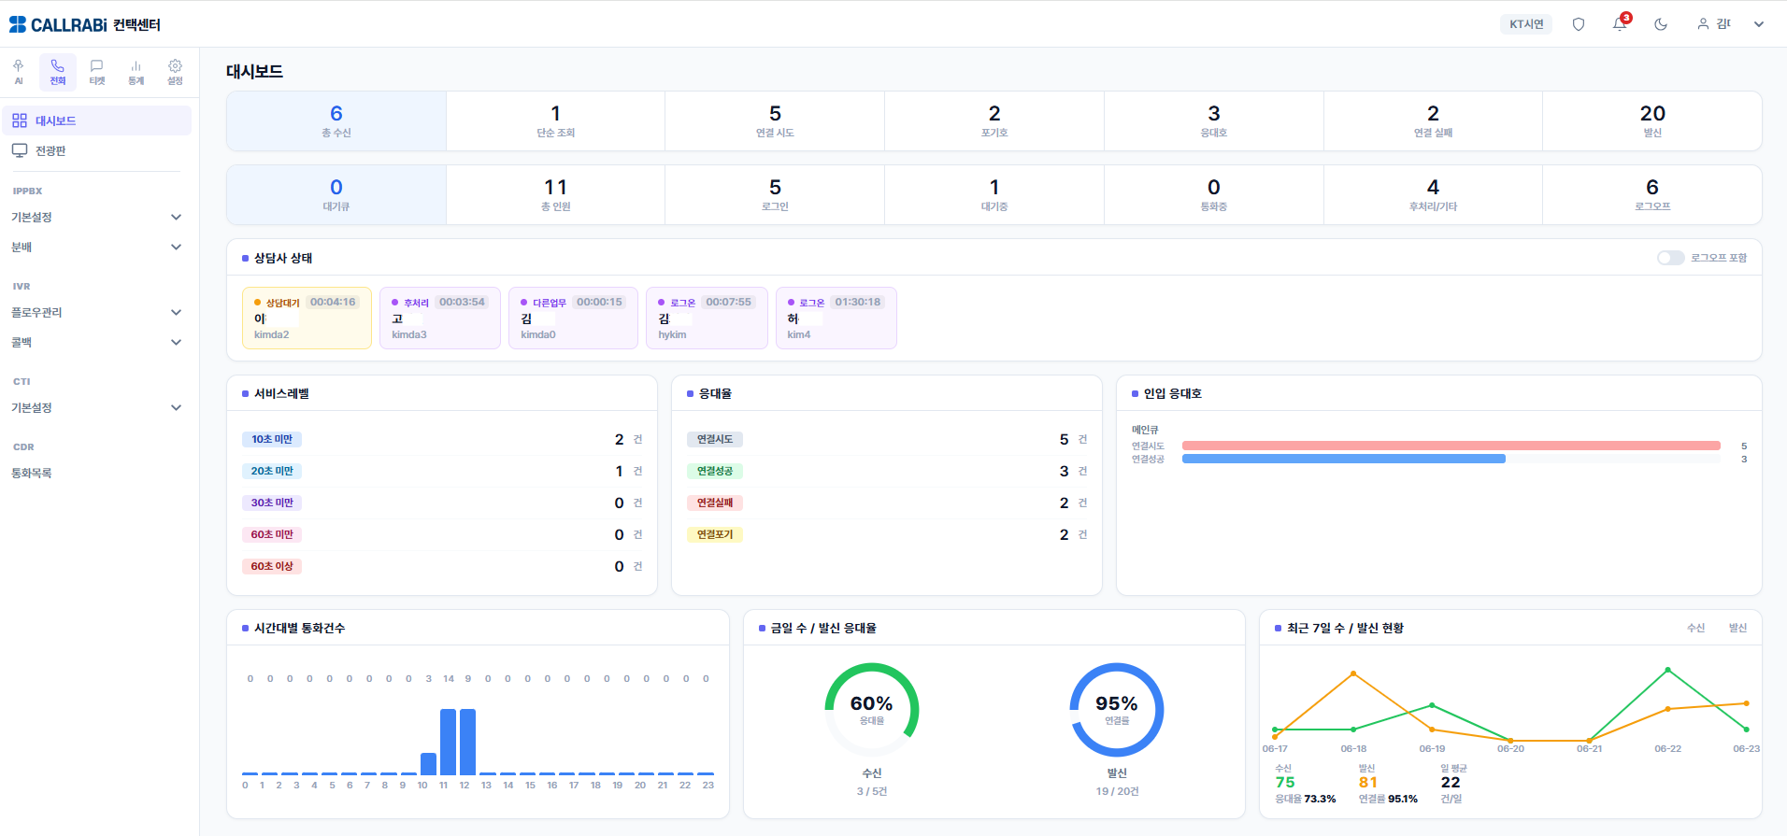This screenshot has height=836, width=1787.
Task: Open the AI section icon
Action: click(x=19, y=72)
